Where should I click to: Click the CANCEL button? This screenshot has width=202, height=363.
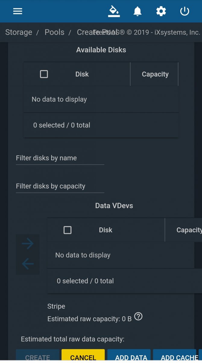click(x=83, y=356)
